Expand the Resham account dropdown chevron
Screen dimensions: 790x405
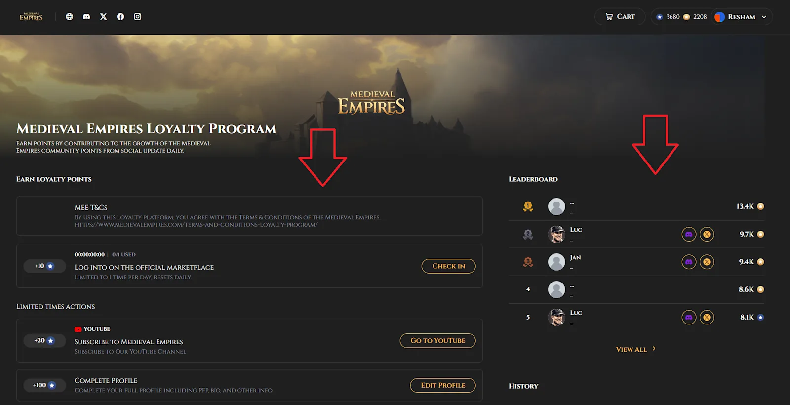coord(764,17)
